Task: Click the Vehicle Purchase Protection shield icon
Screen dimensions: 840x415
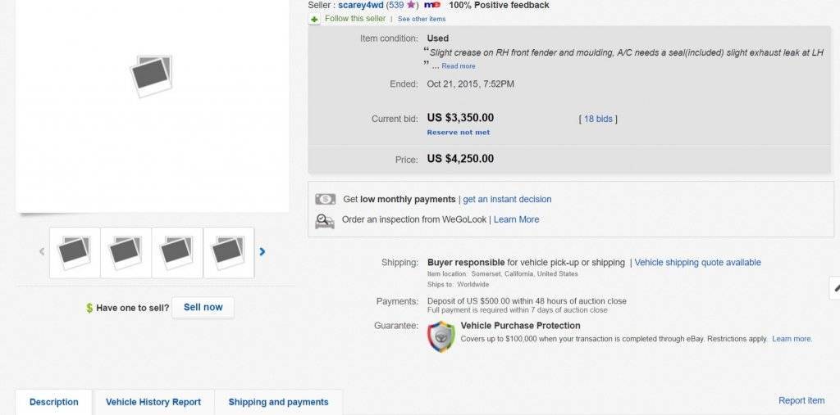Action: 441,336
